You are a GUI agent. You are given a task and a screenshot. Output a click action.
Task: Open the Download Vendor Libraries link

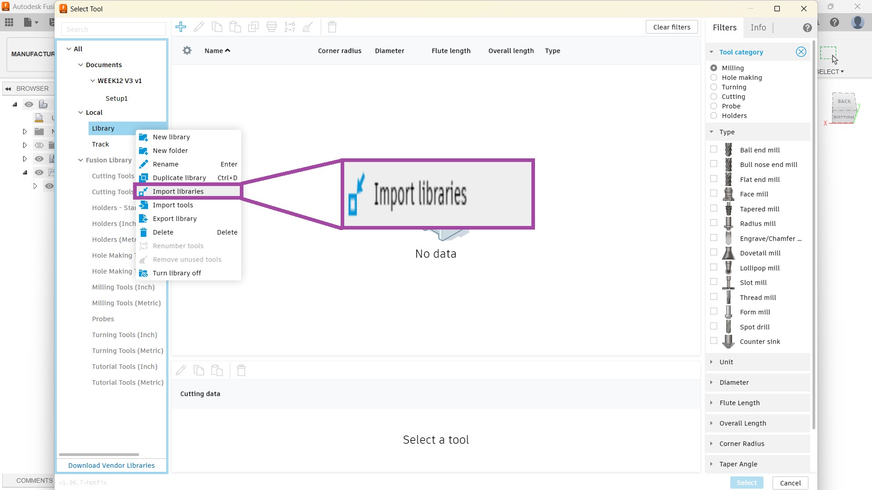click(111, 465)
